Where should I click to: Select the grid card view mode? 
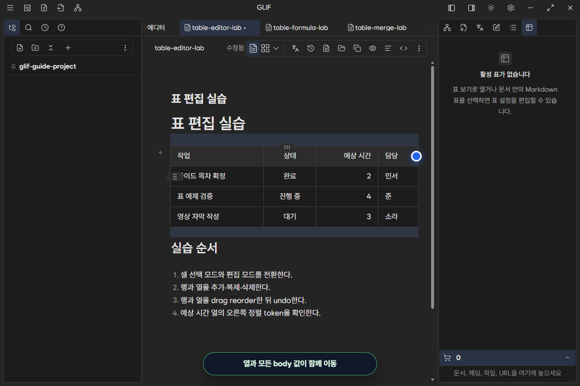[265, 48]
